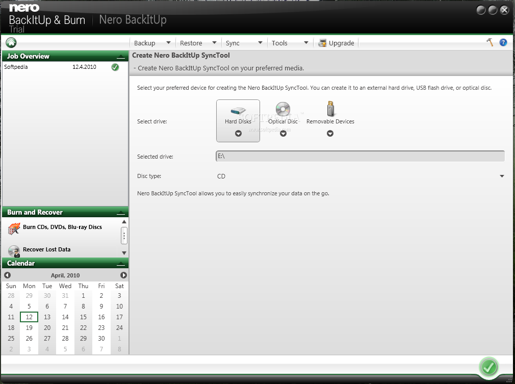Image resolution: width=515 pixels, height=384 pixels.
Task: Expand the Tools menu arrow
Action: pos(306,42)
